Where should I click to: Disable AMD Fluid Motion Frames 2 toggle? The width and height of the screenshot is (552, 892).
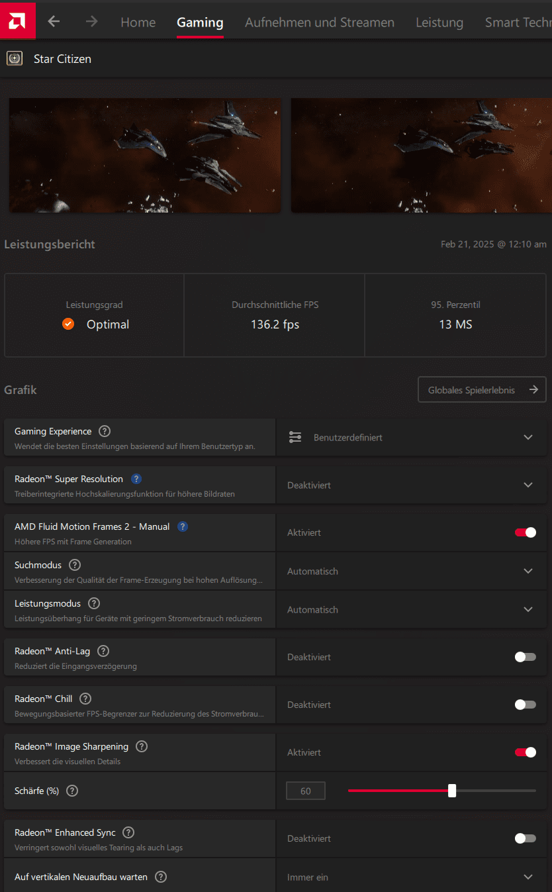526,532
